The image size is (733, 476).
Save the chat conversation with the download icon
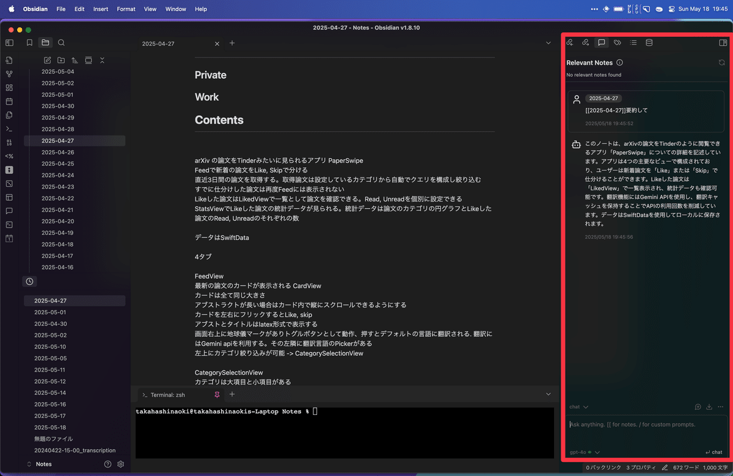[x=709, y=407]
